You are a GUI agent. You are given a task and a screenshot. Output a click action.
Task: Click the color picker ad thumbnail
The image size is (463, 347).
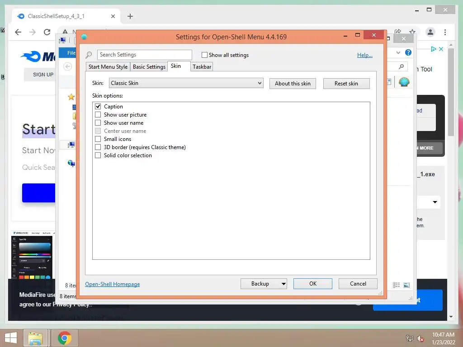32,255
